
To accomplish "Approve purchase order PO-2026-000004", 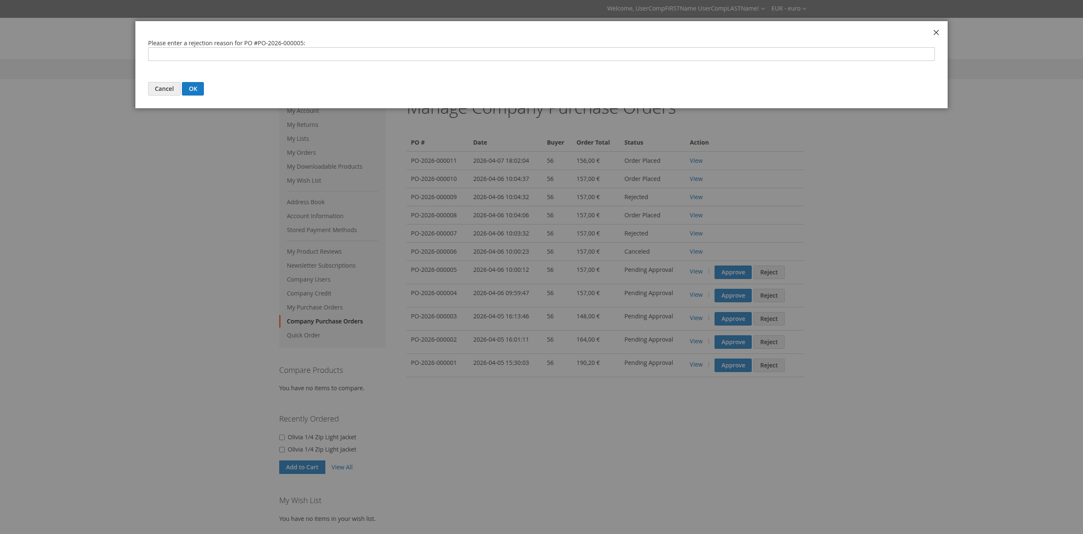I will point(733,296).
